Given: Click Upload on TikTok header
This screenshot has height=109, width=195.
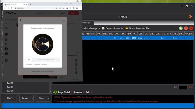Looking at the screenshot, I should point(61,13).
